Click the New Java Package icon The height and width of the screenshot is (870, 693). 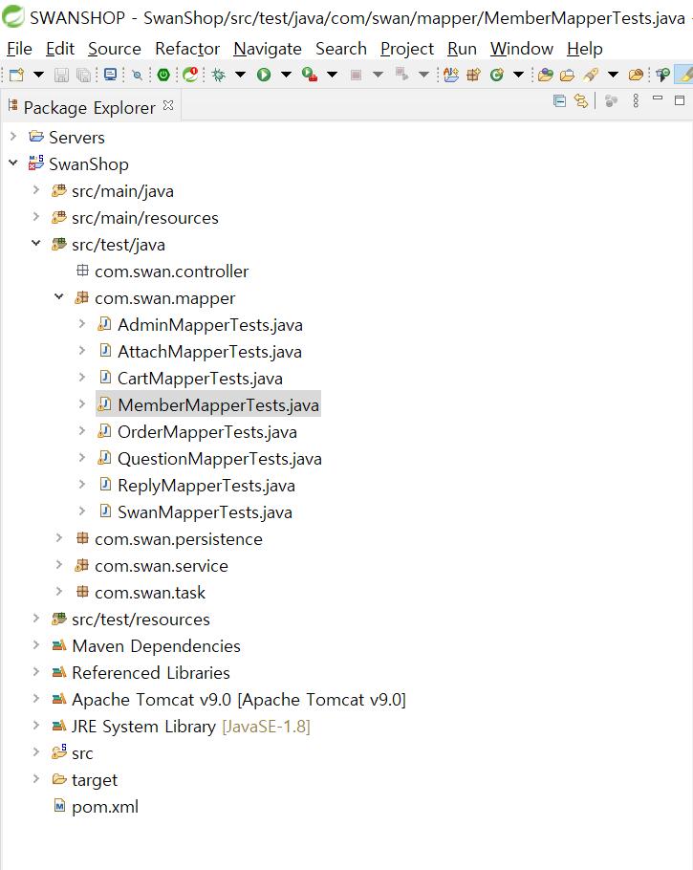473,75
